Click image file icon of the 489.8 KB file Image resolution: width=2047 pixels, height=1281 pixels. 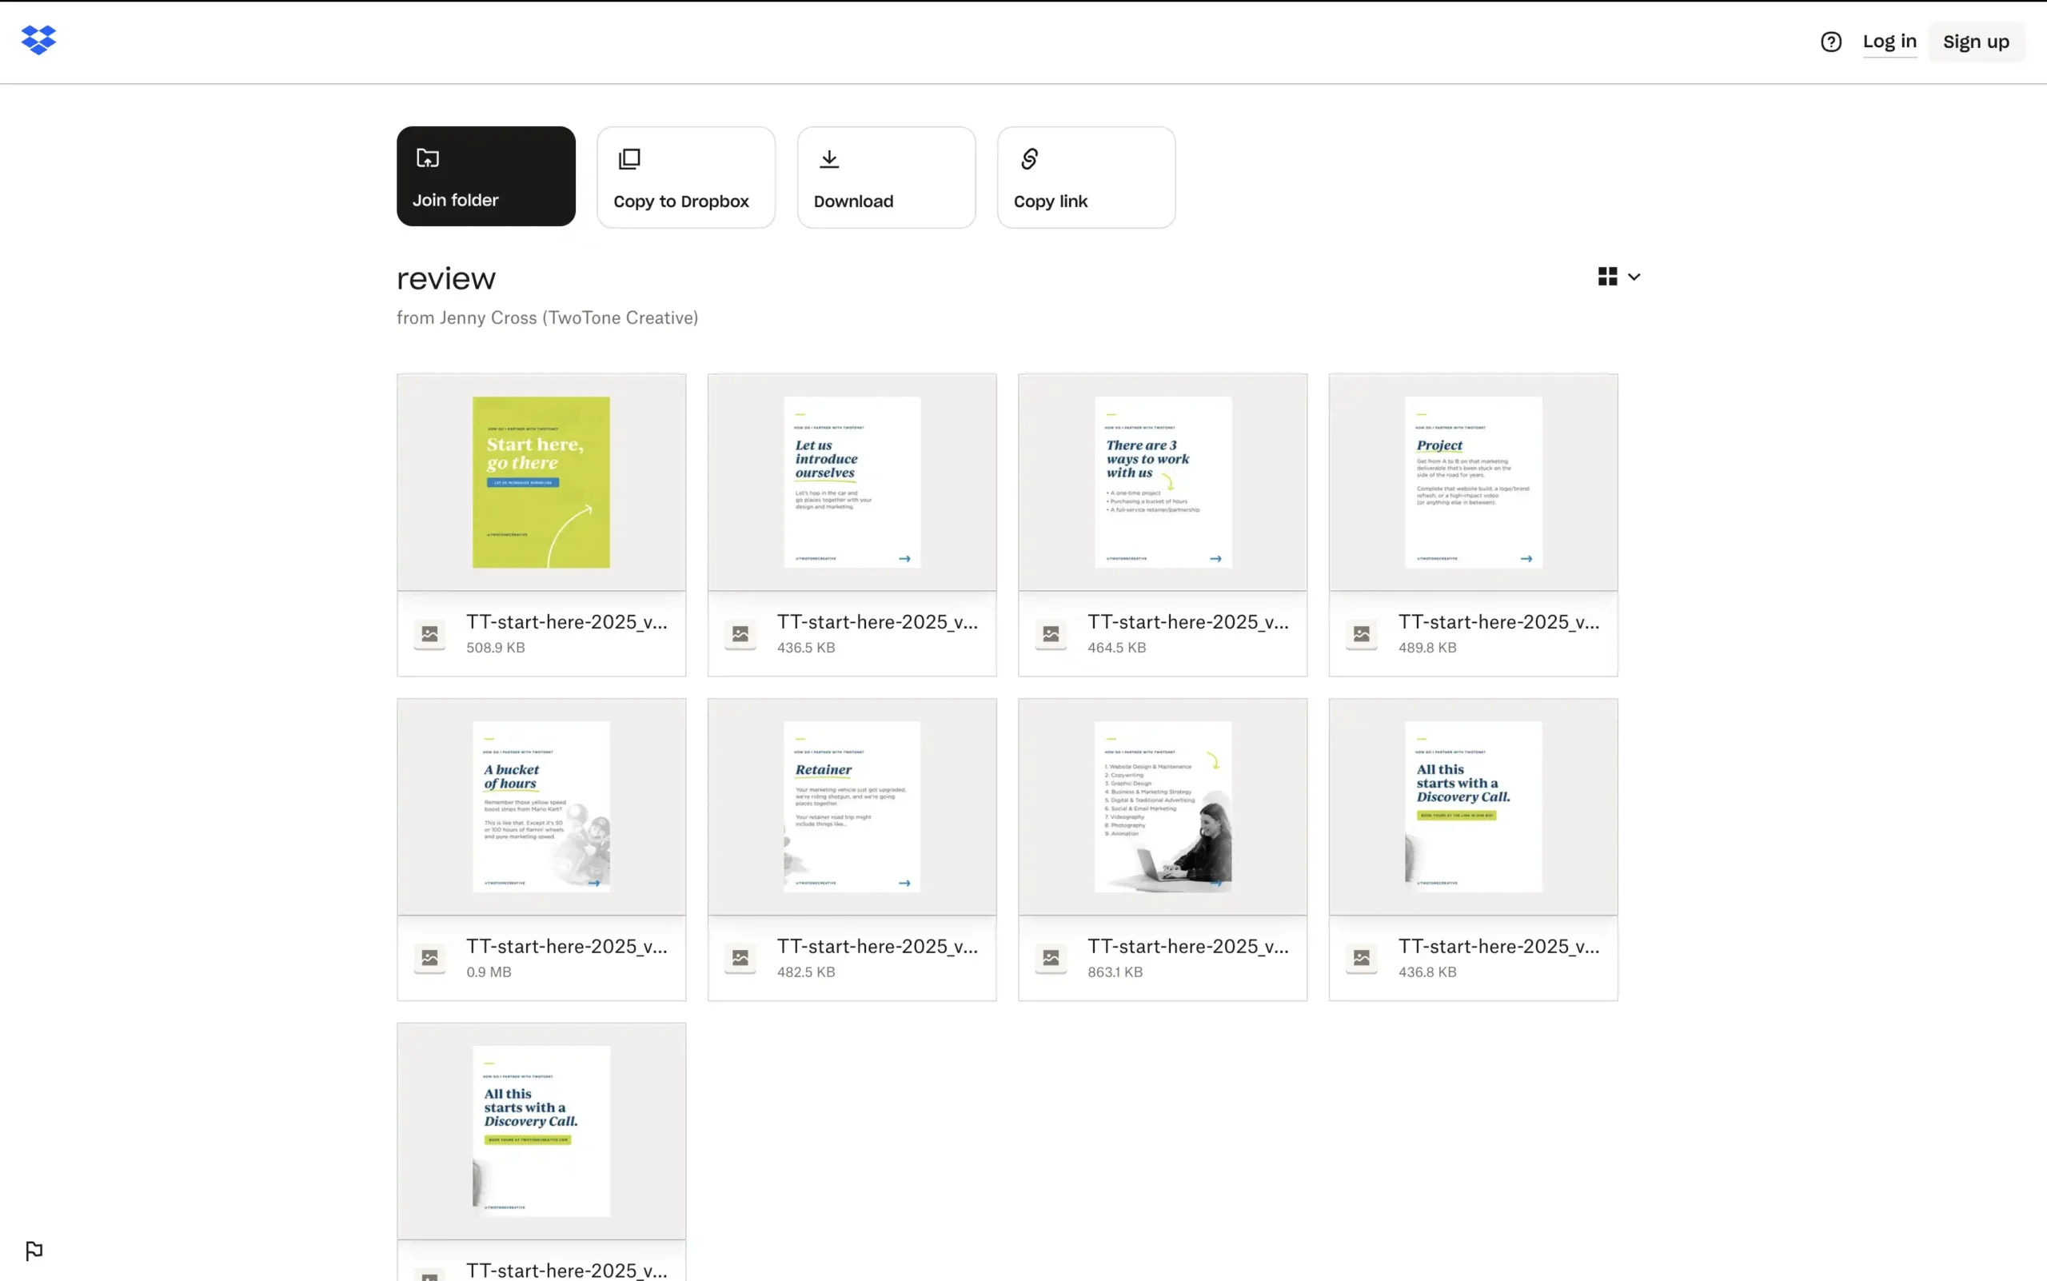pos(1361,634)
